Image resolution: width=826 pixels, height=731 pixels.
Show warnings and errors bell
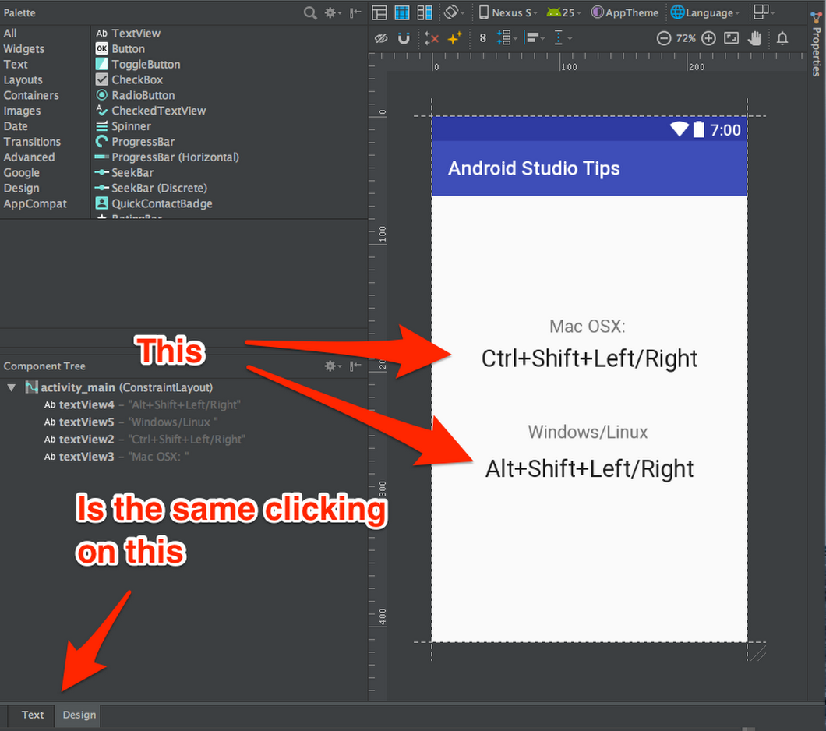[x=782, y=38]
